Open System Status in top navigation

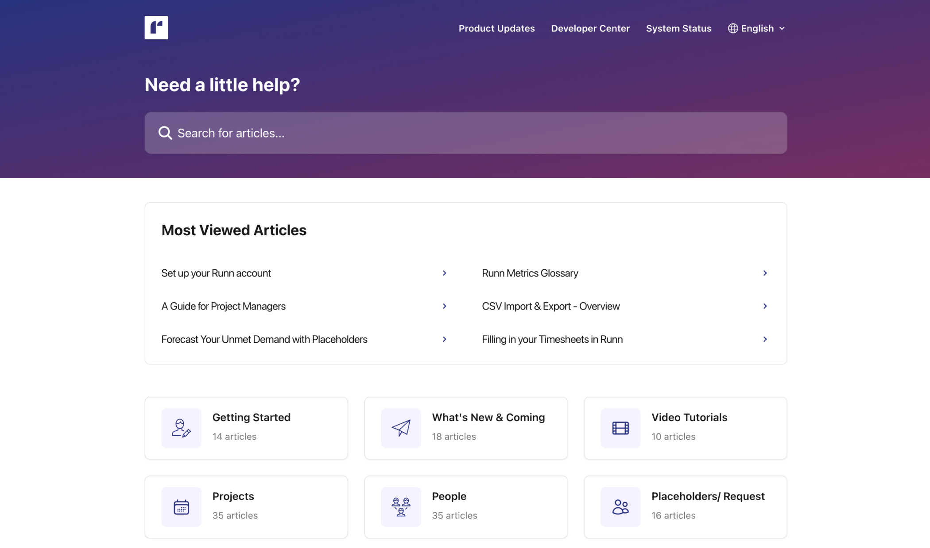(678, 28)
